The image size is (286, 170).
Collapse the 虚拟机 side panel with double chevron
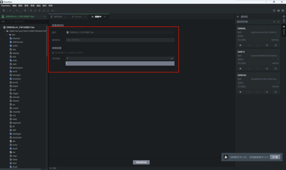(238, 17)
